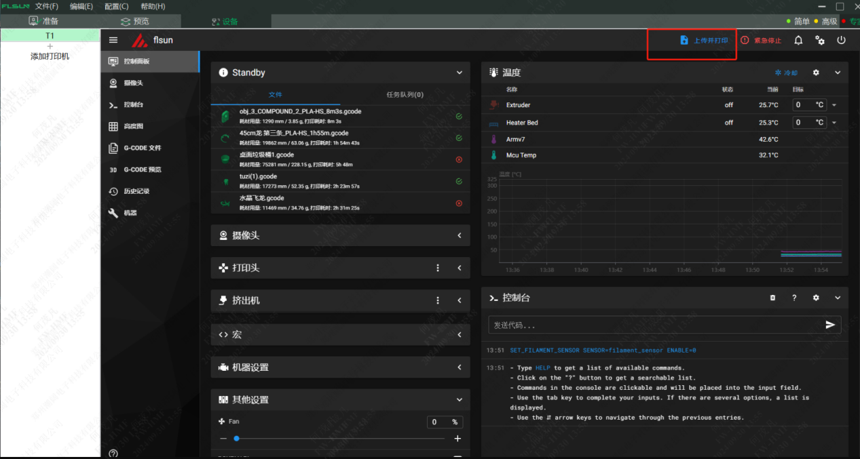Open interface settings gears in top bar
The image size is (860, 459).
click(820, 41)
